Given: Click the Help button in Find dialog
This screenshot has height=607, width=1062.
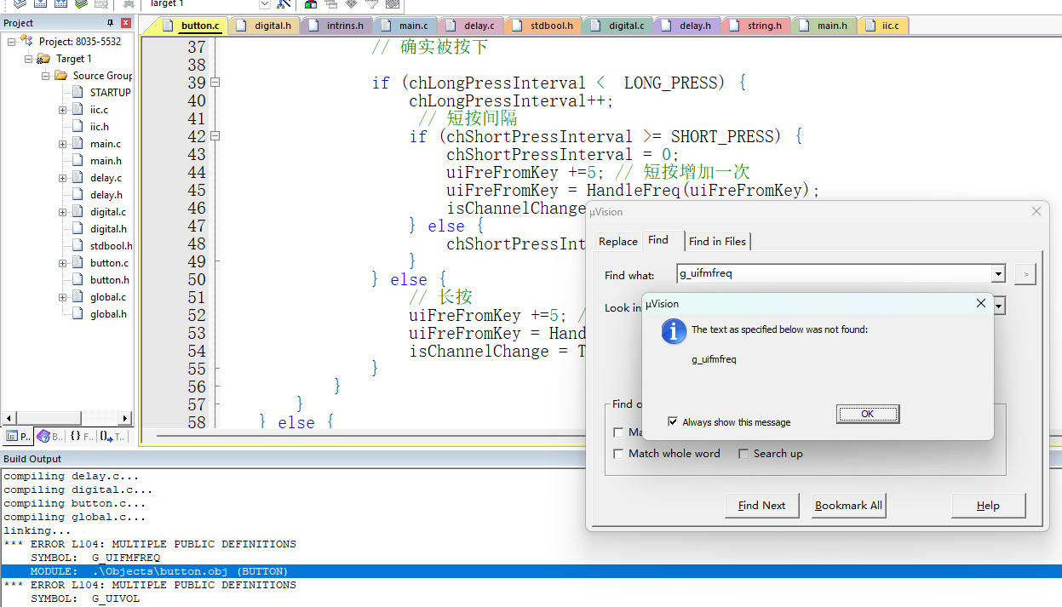Looking at the screenshot, I should click(x=988, y=506).
